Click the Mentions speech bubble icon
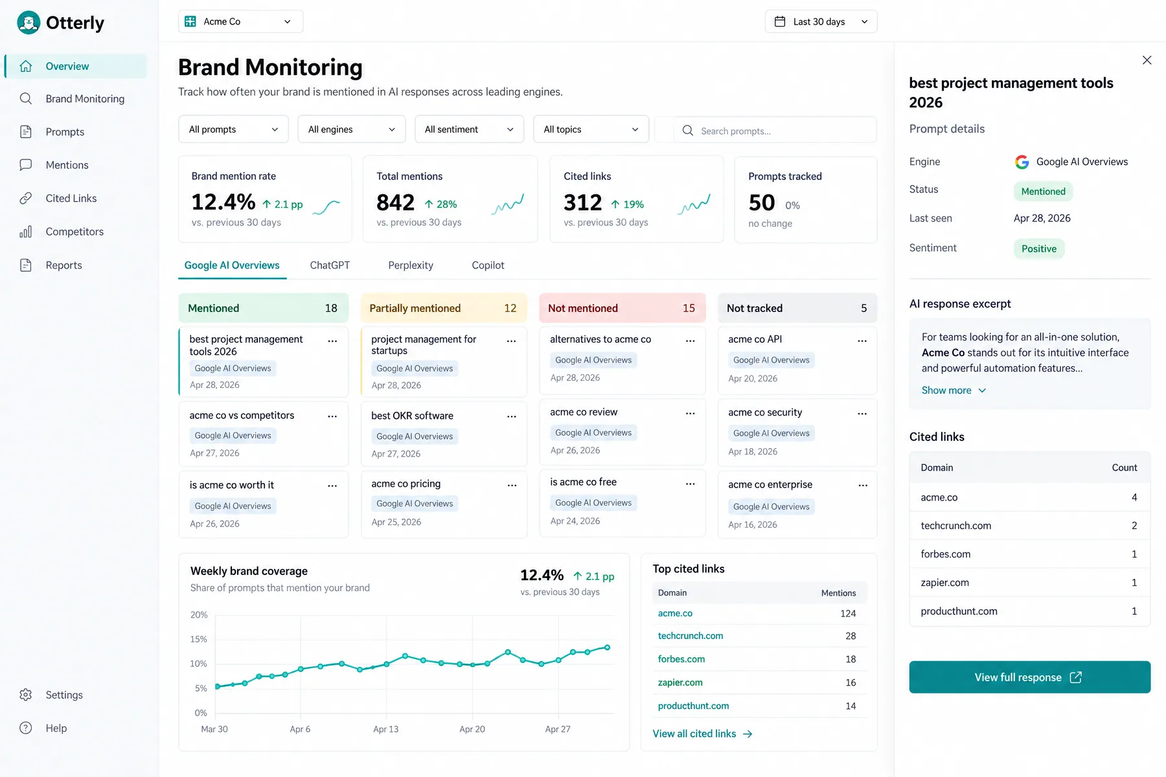1166x777 pixels. pyautogui.click(x=26, y=164)
